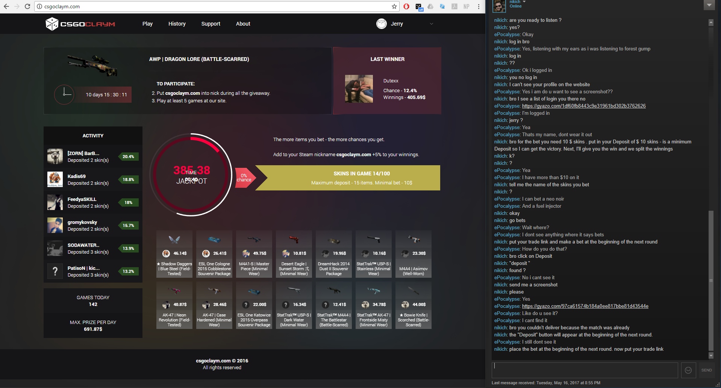This screenshot has width=721, height=388.
Task: Open the History page
Action: [177, 24]
